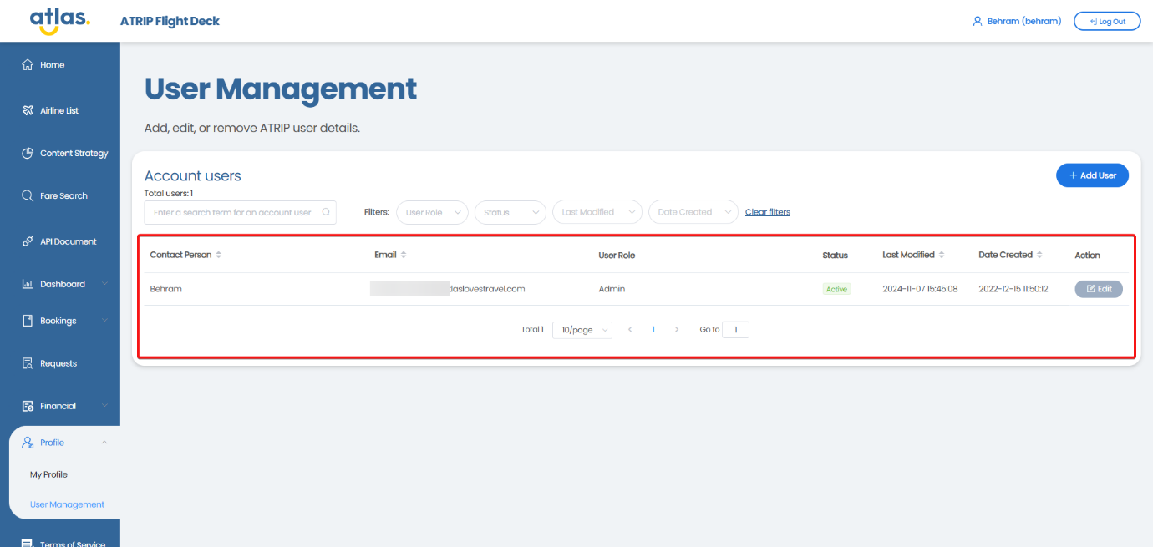
Task: Click the atlas logo
Action: (59, 20)
